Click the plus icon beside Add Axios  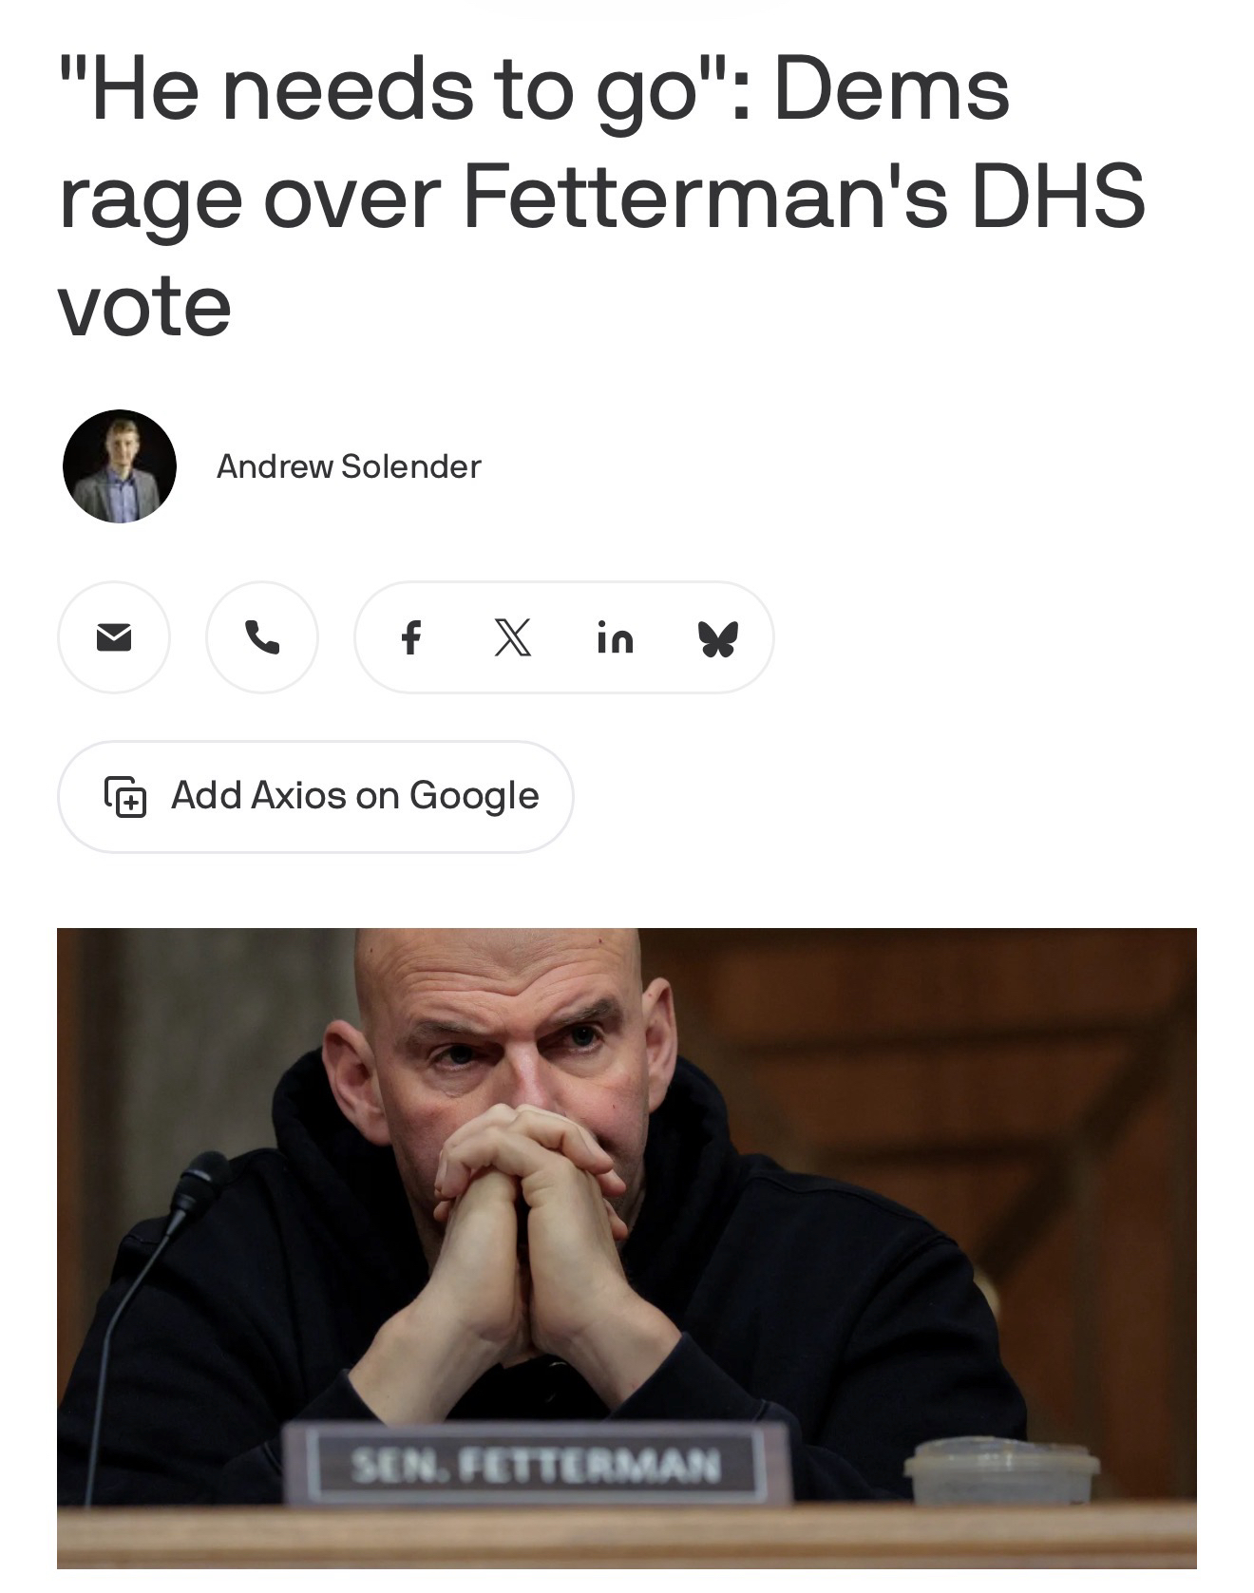[x=124, y=797]
